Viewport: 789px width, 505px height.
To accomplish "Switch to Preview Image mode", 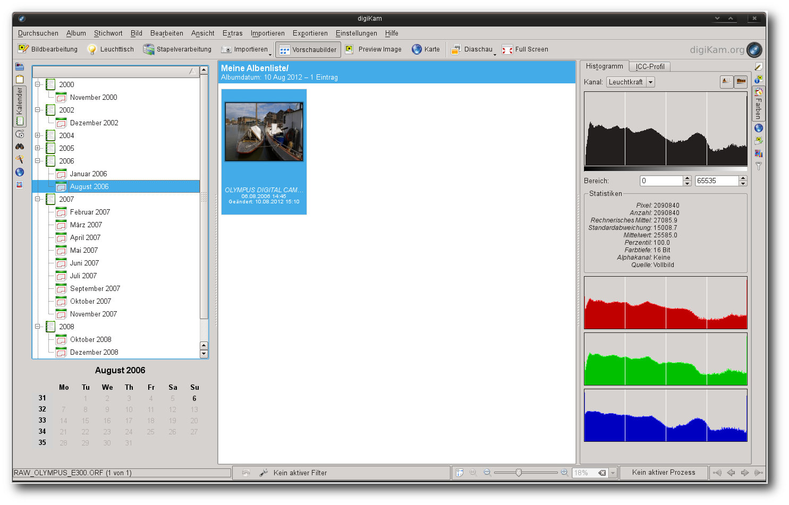I will tap(373, 49).
